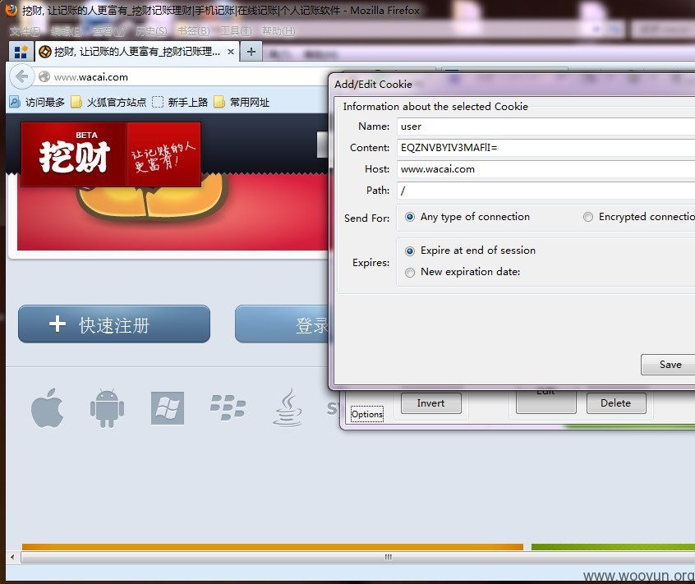The height and width of the screenshot is (584, 695).
Task: Close the 挖财 browser tab
Action: 231,52
